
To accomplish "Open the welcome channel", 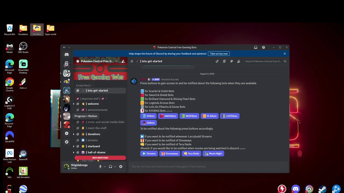I will (x=100, y=104).
